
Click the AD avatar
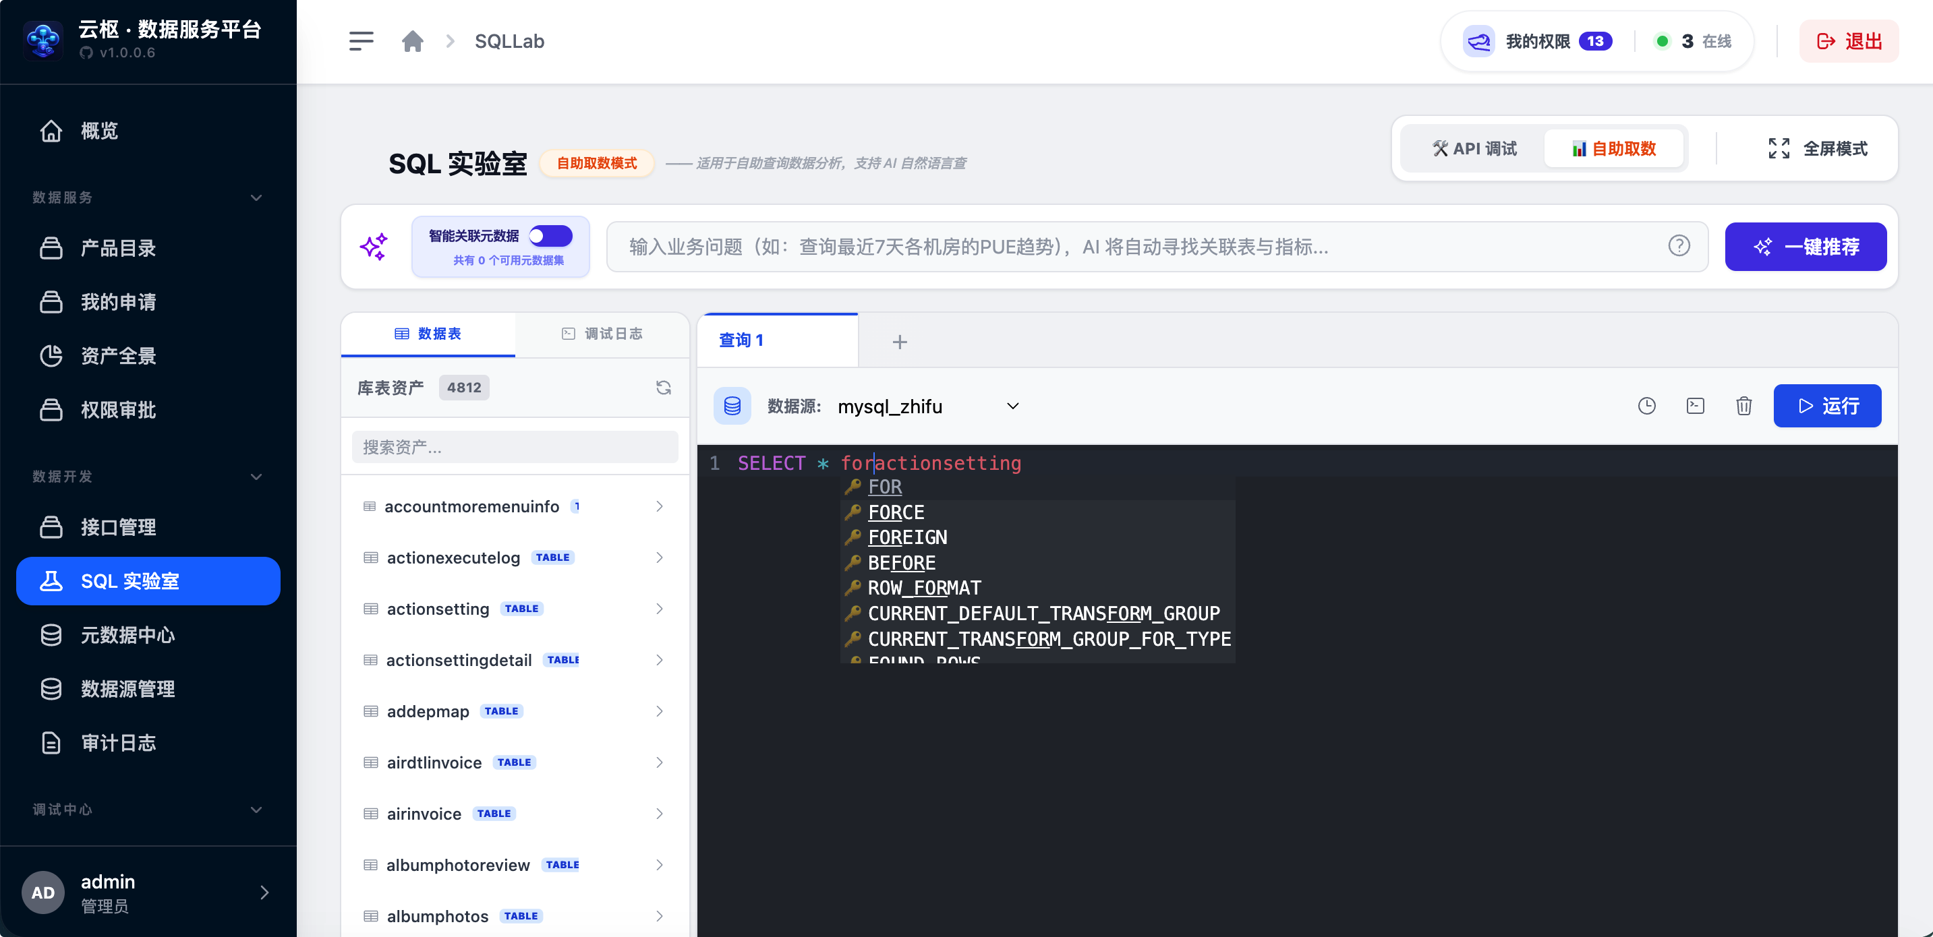pyautogui.click(x=42, y=892)
